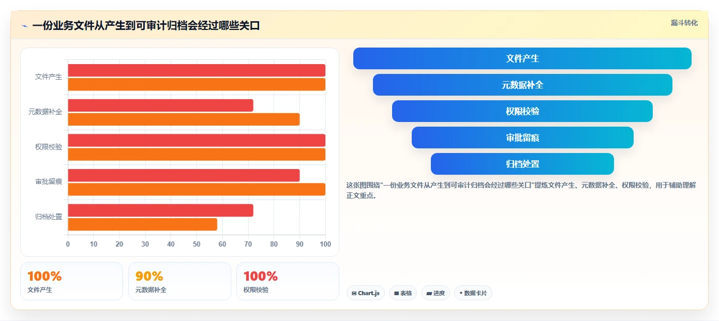Click the red bar for 文件产生

(x=197, y=70)
